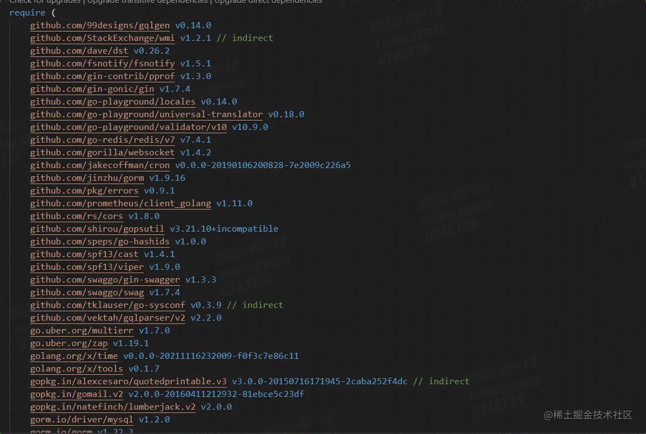The height and width of the screenshot is (434, 646).
Task: Follow the gorilla/websocket module link
Action: [x=102, y=153]
